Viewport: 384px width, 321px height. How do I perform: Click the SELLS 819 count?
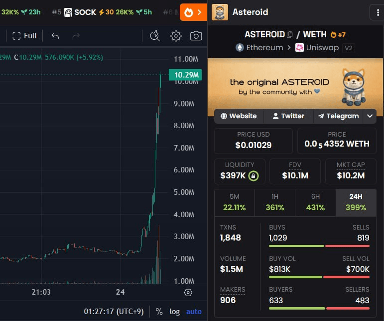363,238
